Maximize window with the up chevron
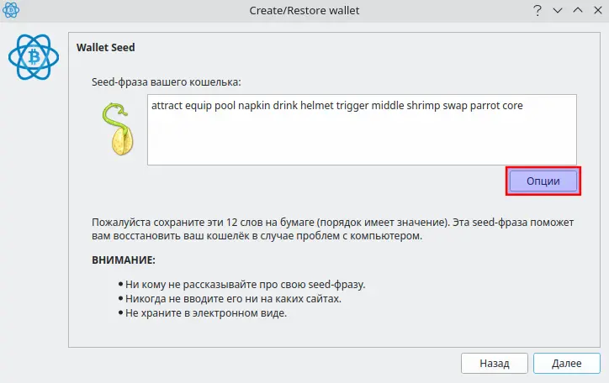Screen dimensions: 609x383 (x=578, y=10)
